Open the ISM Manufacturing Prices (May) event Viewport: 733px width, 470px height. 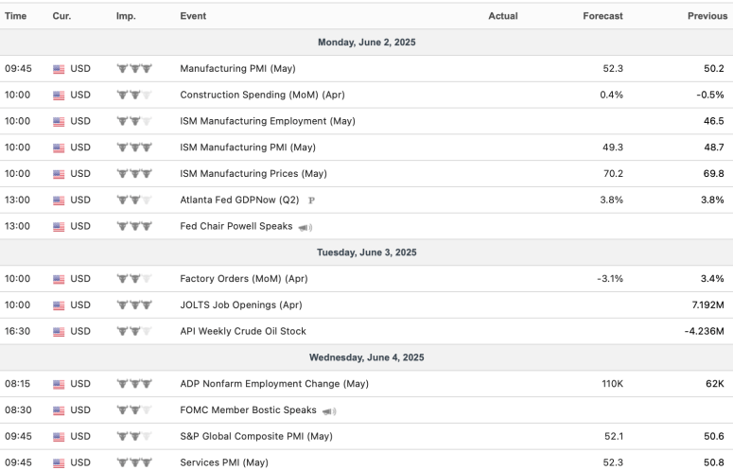coord(253,173)
